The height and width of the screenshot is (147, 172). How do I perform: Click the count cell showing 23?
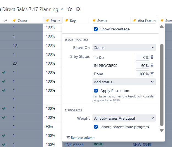coord(26,63)
